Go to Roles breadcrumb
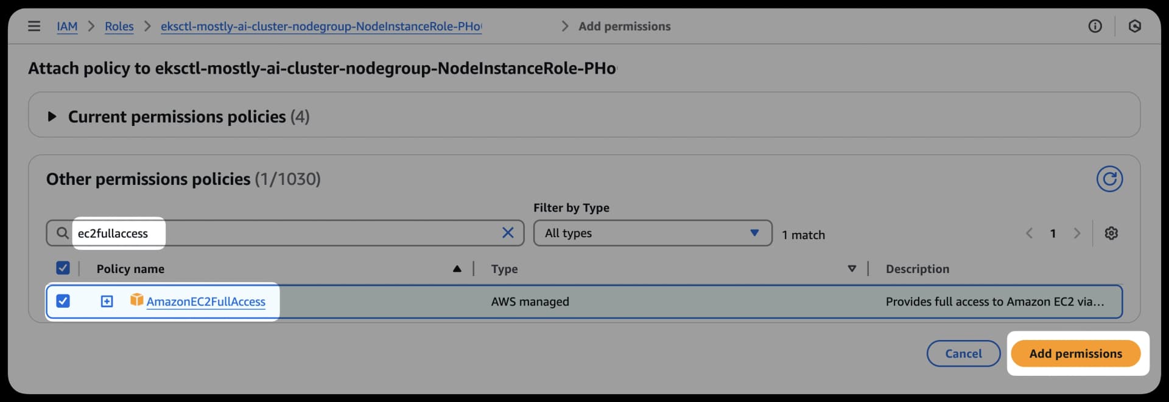 [119, 27]
